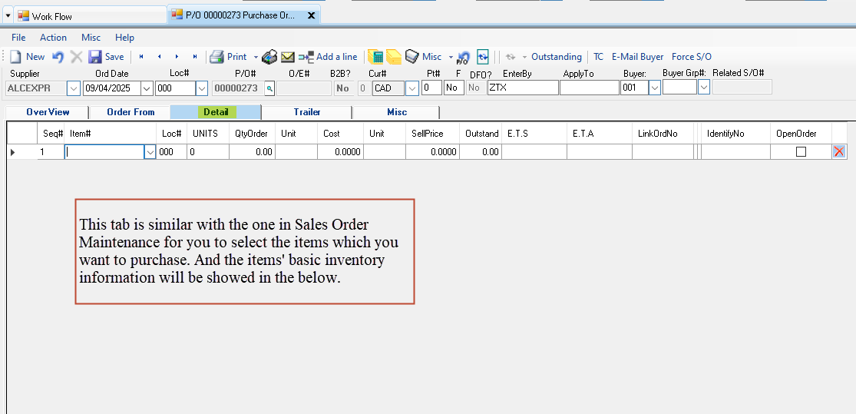Click the undo arrow icon
Viewport: 856px width, 414px height.
tap(58, 57)
